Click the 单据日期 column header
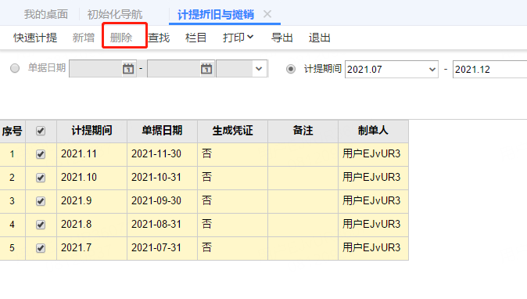527x299 pixels. 162,131
